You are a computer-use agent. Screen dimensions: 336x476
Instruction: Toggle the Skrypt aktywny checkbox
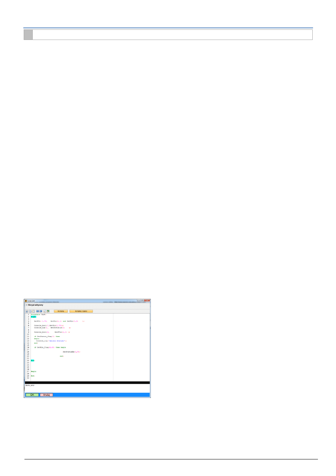click(27, 305)
